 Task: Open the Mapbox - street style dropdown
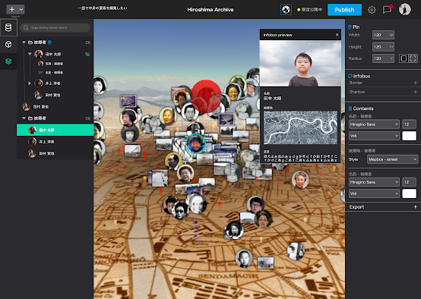(x=392, y=159)
